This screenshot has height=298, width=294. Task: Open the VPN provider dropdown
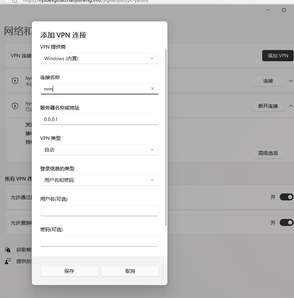point(100,58)
